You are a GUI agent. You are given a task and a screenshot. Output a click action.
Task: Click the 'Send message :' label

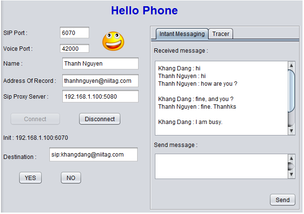pos(175,145)
